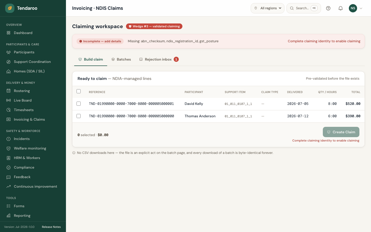371x232 pixels.
Task: Open Homes (SDA / SIL) house icon
Action: click(x=9, y=71)
